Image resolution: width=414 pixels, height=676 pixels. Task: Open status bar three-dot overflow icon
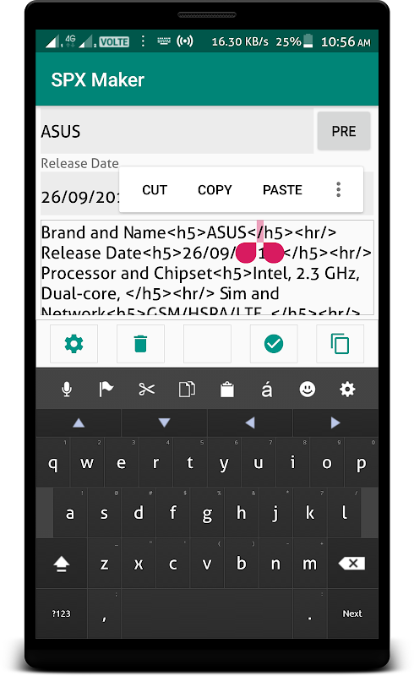click(x=143, y=41)
